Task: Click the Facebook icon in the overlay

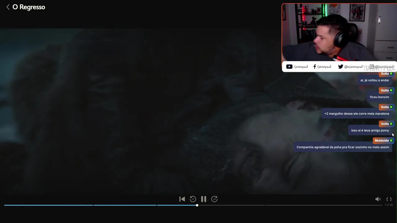Action: (314, 67)
